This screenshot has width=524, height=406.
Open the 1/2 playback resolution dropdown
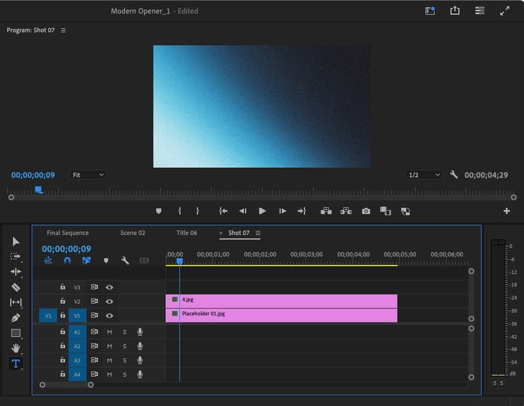coord(424,175)
